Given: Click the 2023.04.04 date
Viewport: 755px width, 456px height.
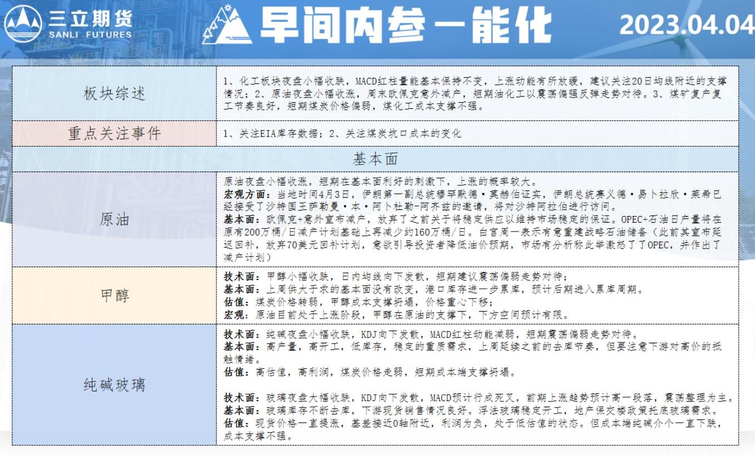Looking at the screenshot, I should pos(686,26).
